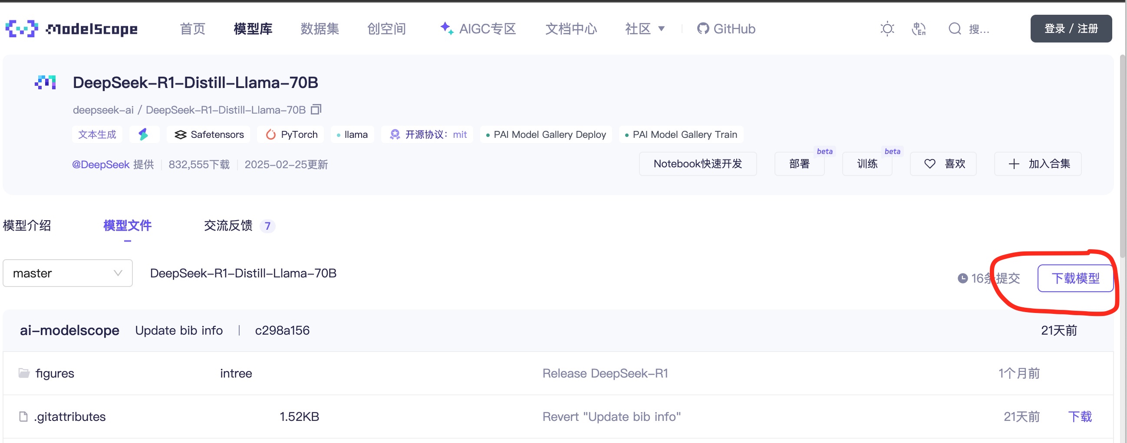Image resolution: width=1127 pixels, height=443 pixels.
Task: Click the 832,555下载 download count
Action: (199, 164)
